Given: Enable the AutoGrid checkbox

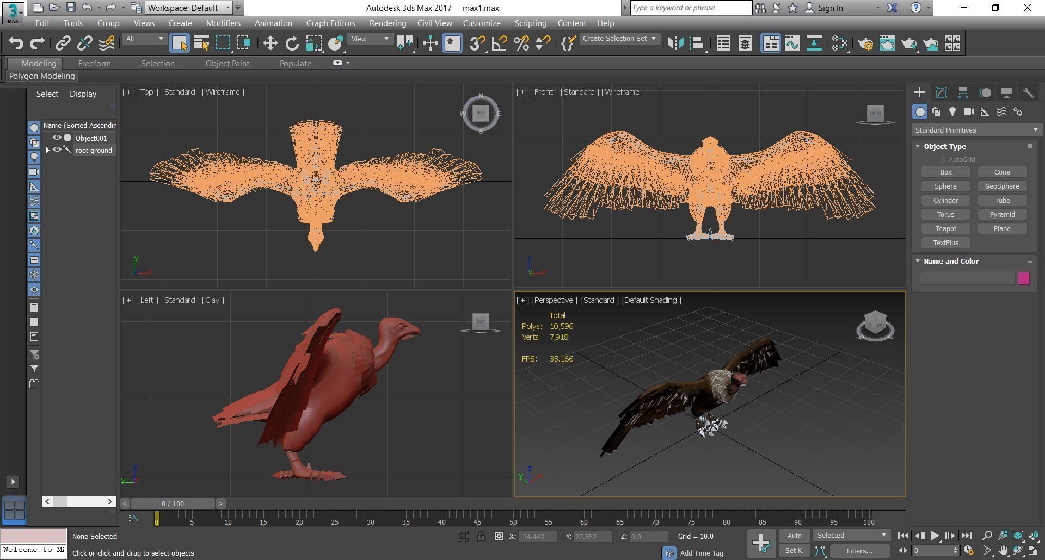Looking at the screenshot, I should pos(943,159).
